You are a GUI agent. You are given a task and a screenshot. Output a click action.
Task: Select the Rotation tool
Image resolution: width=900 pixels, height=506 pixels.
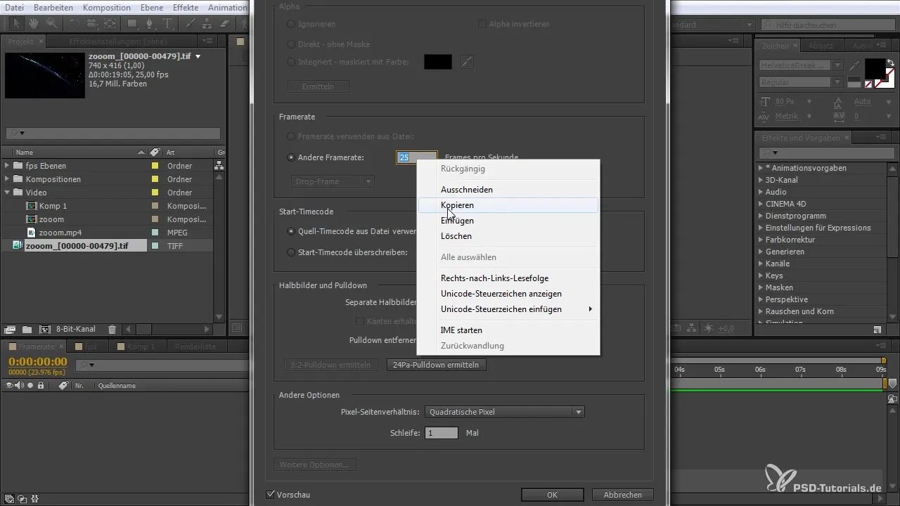[x=75, y=23]
